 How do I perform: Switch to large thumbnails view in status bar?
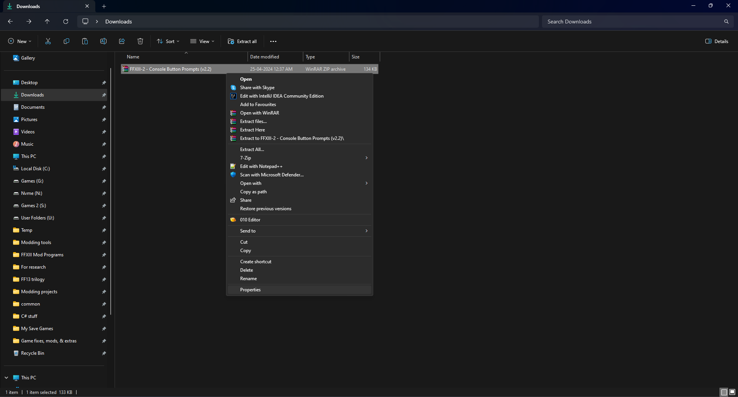click(732, 392)
